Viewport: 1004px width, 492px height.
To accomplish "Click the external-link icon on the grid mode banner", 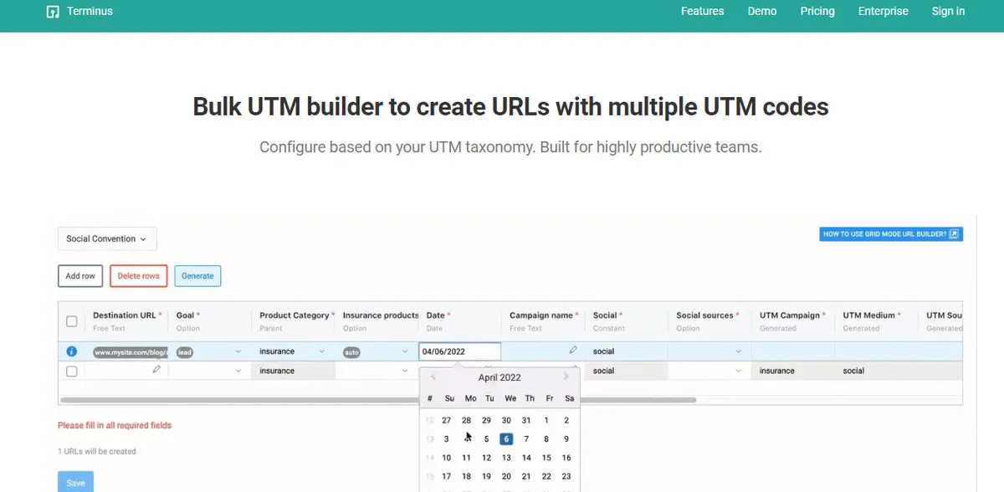I will (x=954, y=233).
